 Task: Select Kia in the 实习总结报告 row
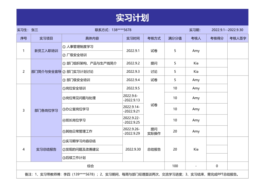tap(196, 149)
